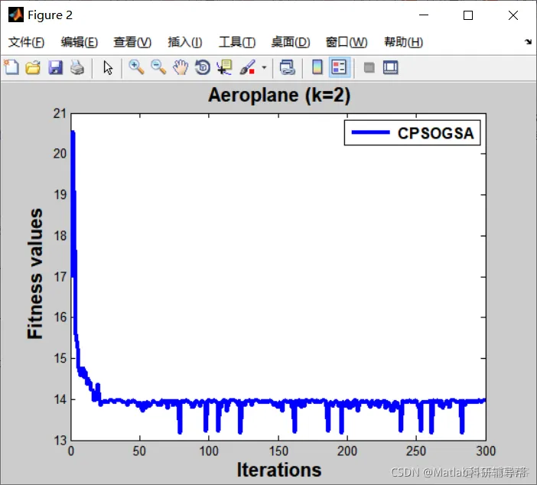Screen dimensions: 537x485
Task: Open the 桌面(D) menu
Action: [x=291, y=42]
